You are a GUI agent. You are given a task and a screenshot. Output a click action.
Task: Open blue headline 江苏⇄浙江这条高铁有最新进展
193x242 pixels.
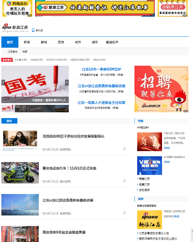101,86
